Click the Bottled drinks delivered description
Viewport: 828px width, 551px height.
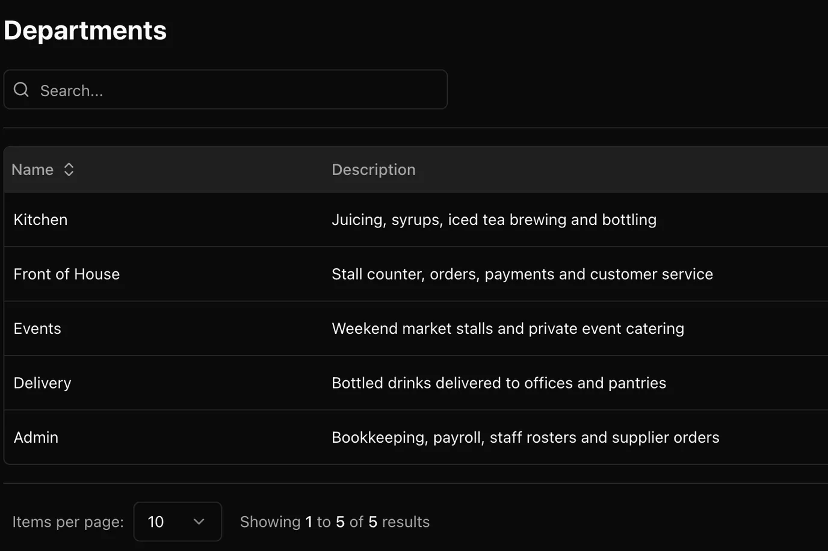coord(498,383)
